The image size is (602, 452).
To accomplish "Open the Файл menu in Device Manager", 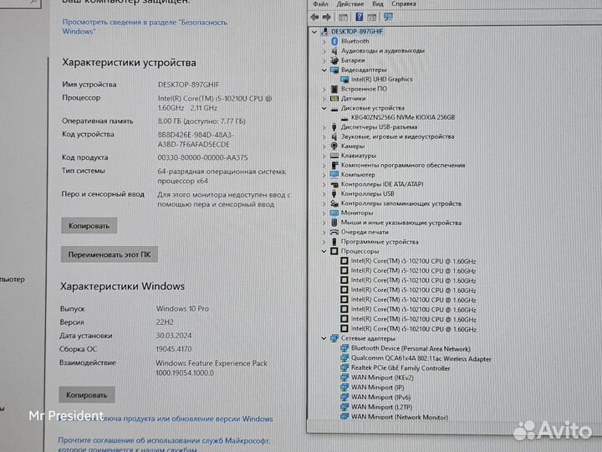I will click(x=320, y=4).
